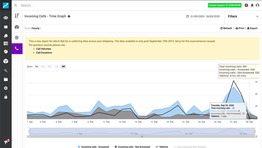Select the dashboard gauge report icon

click(x=17, y=27)
